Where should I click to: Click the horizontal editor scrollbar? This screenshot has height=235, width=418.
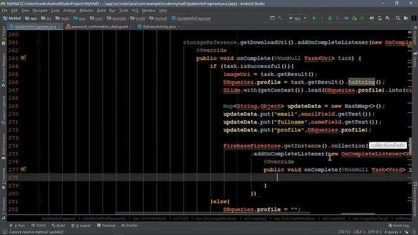click(x=213, y=213)
